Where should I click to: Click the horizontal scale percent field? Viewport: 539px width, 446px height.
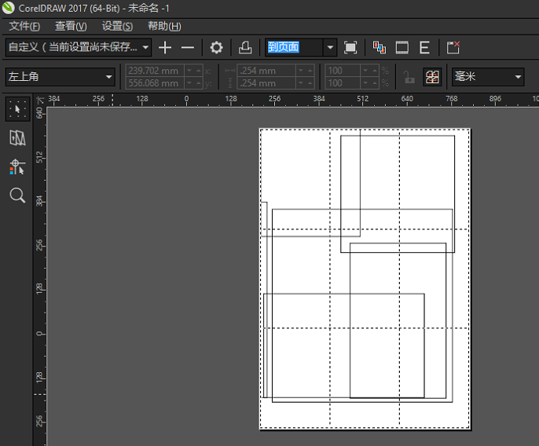(342, 71)
